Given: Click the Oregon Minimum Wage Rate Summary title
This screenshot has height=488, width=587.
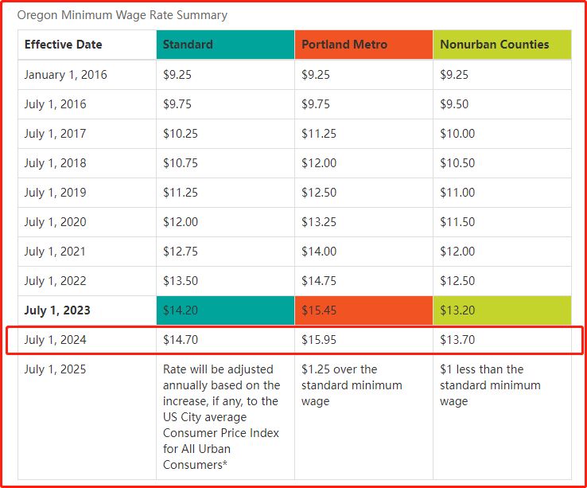Looking at the screenshot, I should click(x=122, y=15).
